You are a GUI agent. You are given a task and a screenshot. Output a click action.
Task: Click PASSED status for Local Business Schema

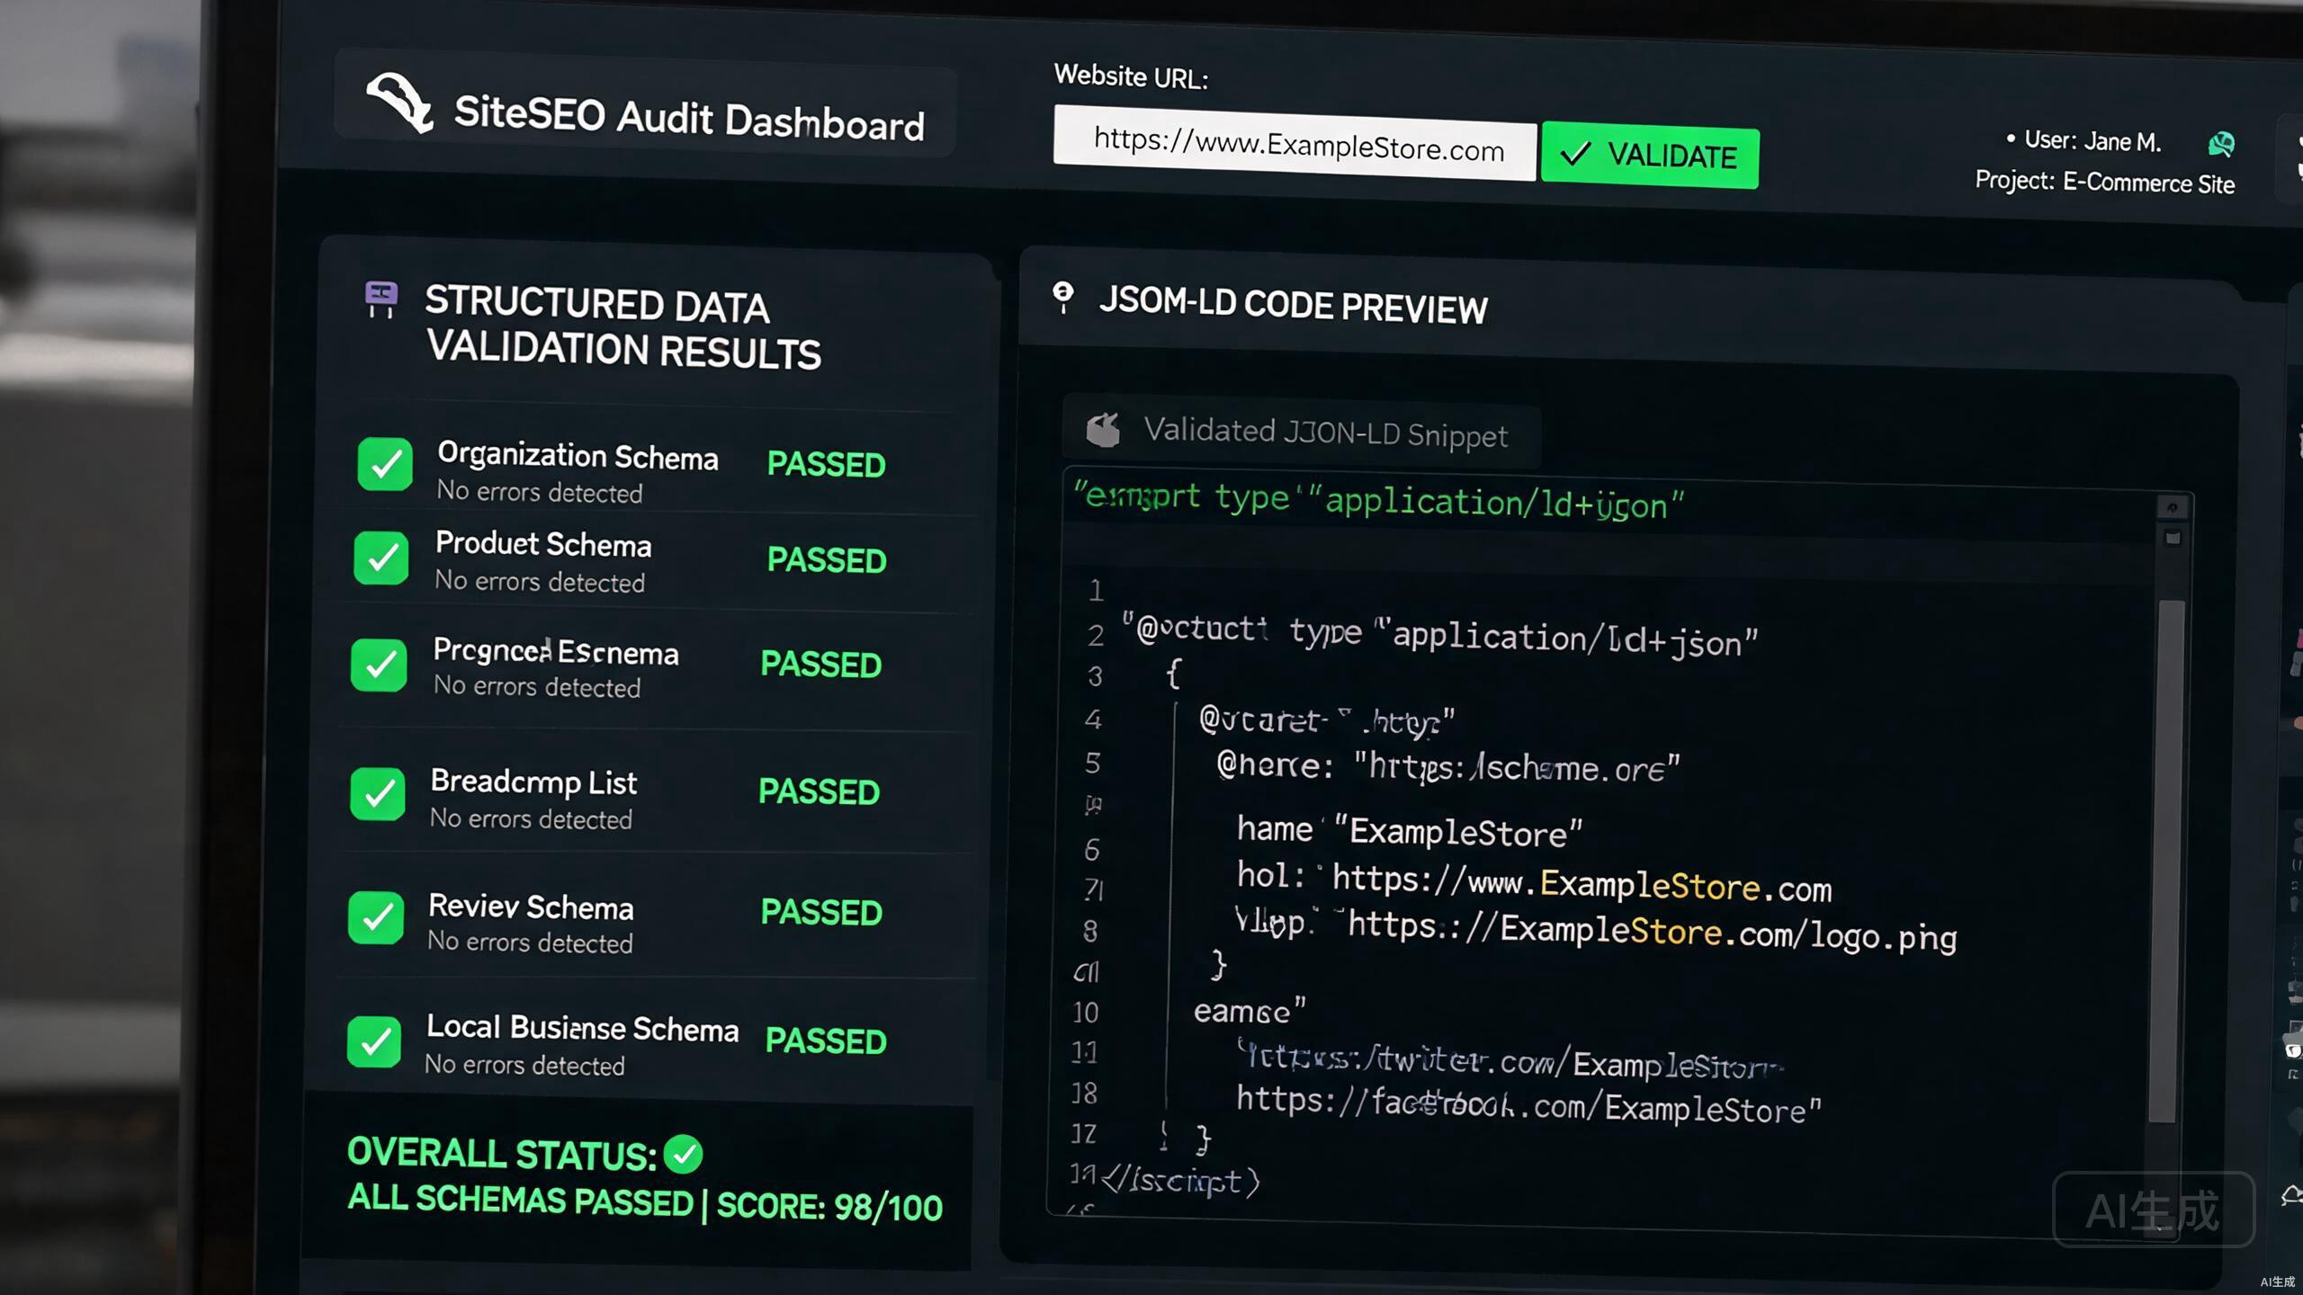(x=826, y=1041)
